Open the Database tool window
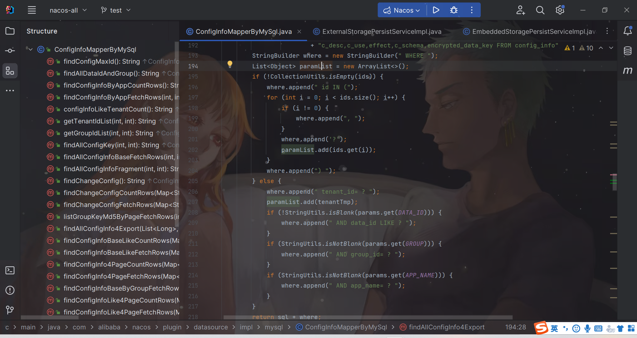Image resolution: width=637 pixels, height=338 pixels. click(628, 50)
